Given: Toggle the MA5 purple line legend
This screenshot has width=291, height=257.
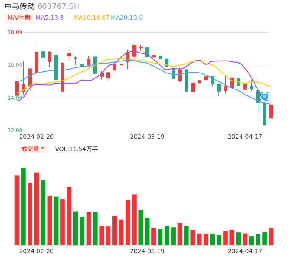Looking at the screenshot, I should 50,18.
